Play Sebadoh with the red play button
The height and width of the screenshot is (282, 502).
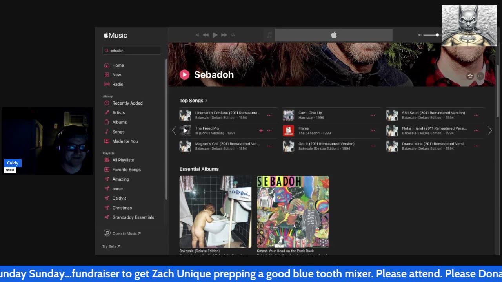click(184, 74)
